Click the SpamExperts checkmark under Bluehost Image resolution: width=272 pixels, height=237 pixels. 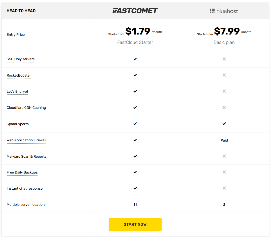pyautogui.click(x=224, y=124)
